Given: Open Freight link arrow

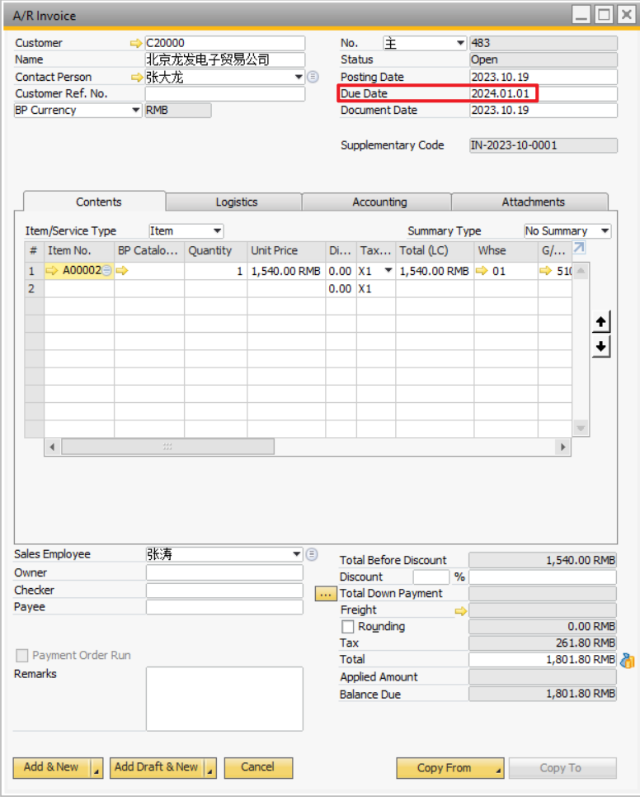Looking at the screenshot, I should point(460,611).
